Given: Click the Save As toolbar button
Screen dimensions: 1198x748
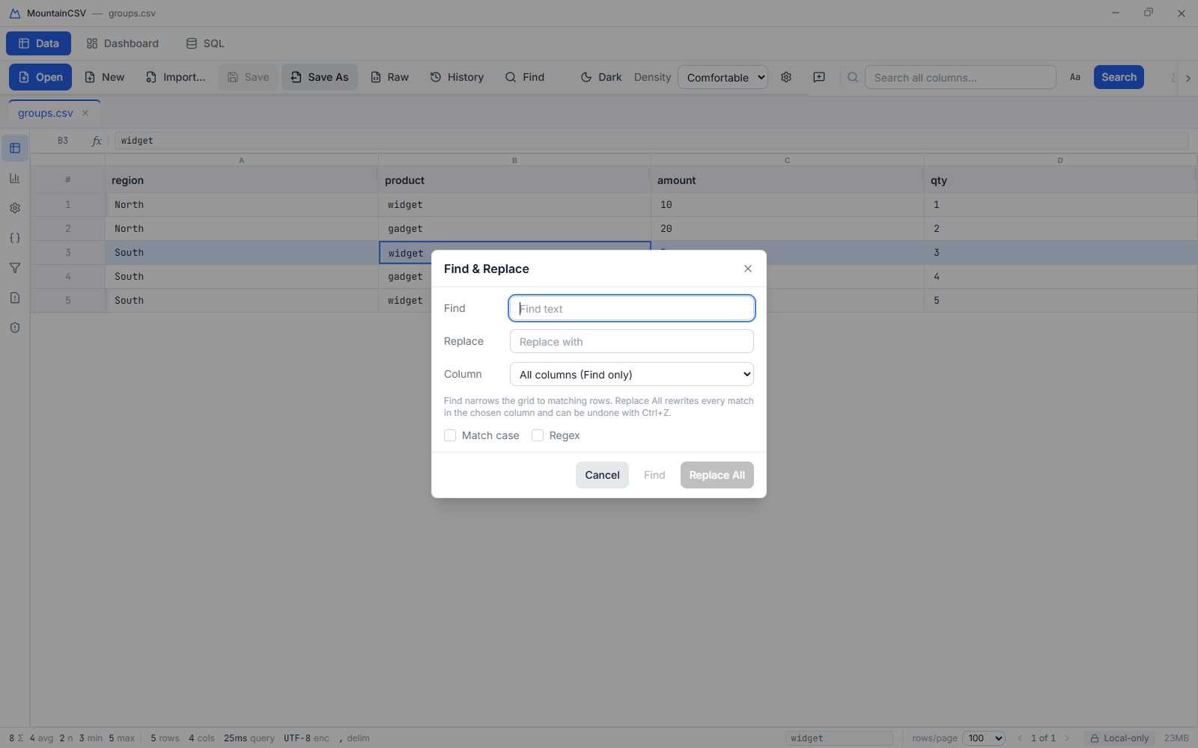Looking at the screenshot, I should tap(320, 77).
